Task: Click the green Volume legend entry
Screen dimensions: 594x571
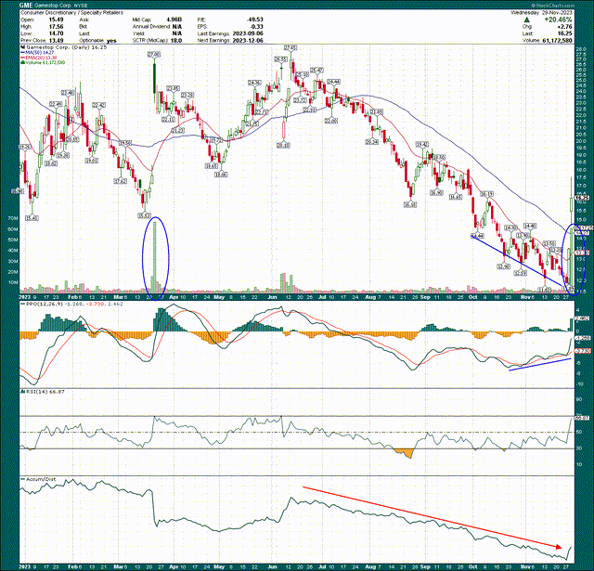Action: click(43, 62)
